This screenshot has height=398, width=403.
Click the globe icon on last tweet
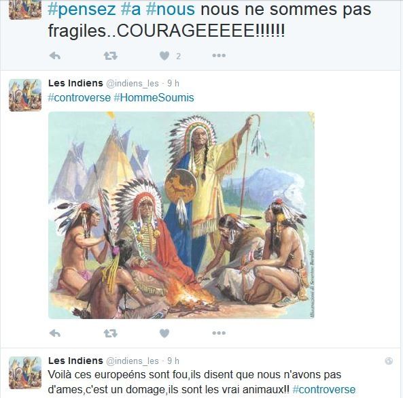(389, 361)
